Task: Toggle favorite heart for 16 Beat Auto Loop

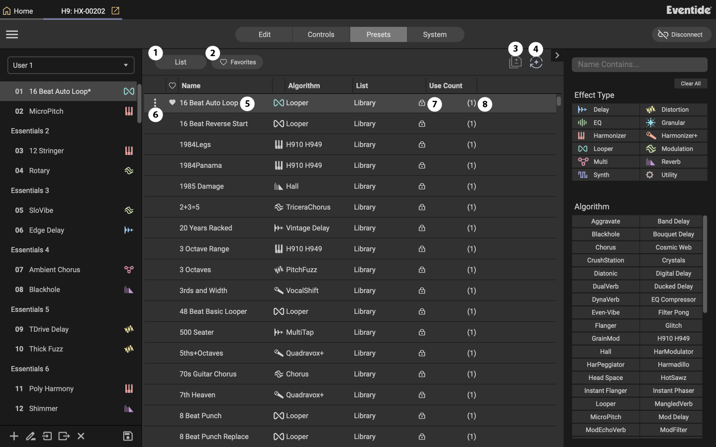Action: (172, 102)
